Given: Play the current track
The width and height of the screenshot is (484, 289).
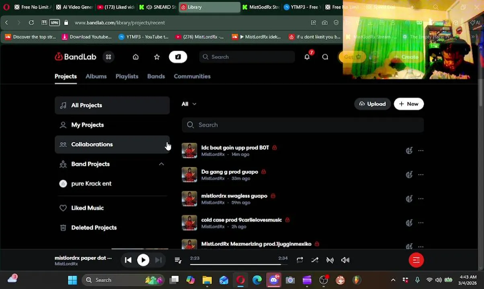Looking at the screenshot, I should (x=143, y=260).
